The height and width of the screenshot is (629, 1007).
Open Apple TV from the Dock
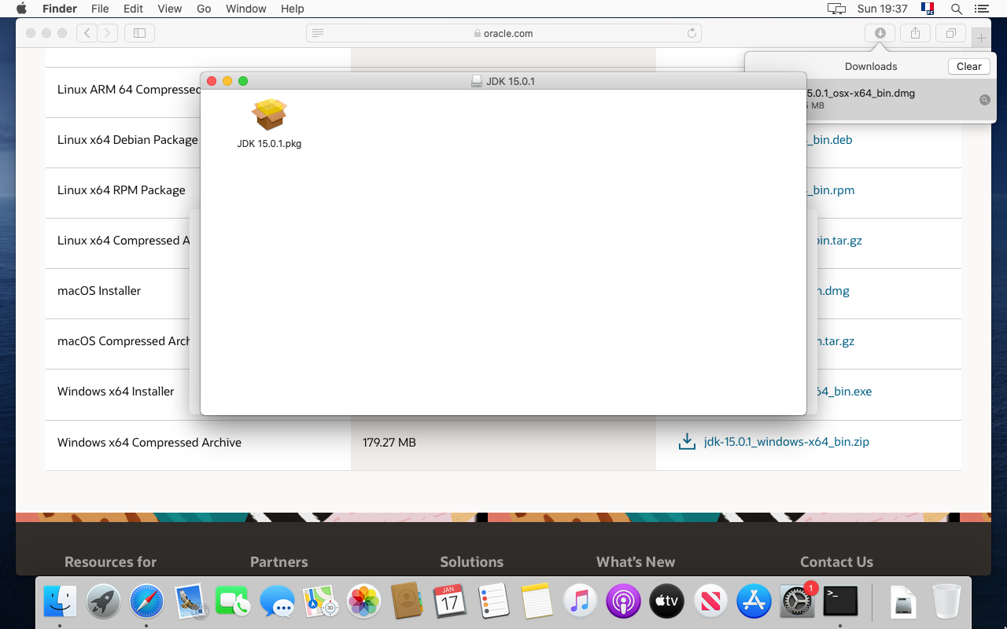[666, 602]
